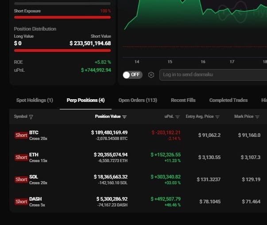Click the DASH Short badge

point(21,202)
